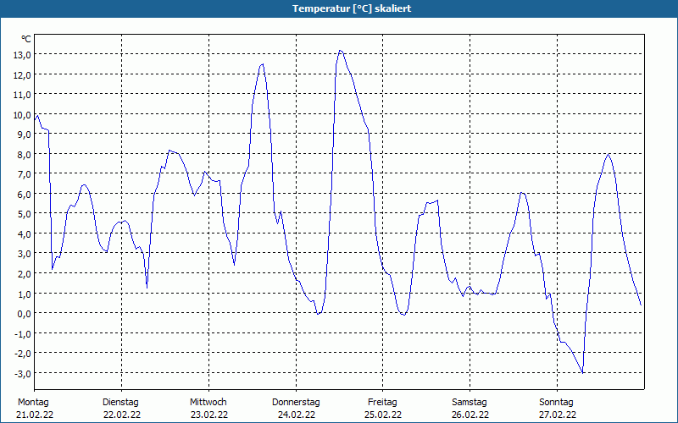Click the 10,0 axis label
Screen dimensions: 678x423
point(22,114)
